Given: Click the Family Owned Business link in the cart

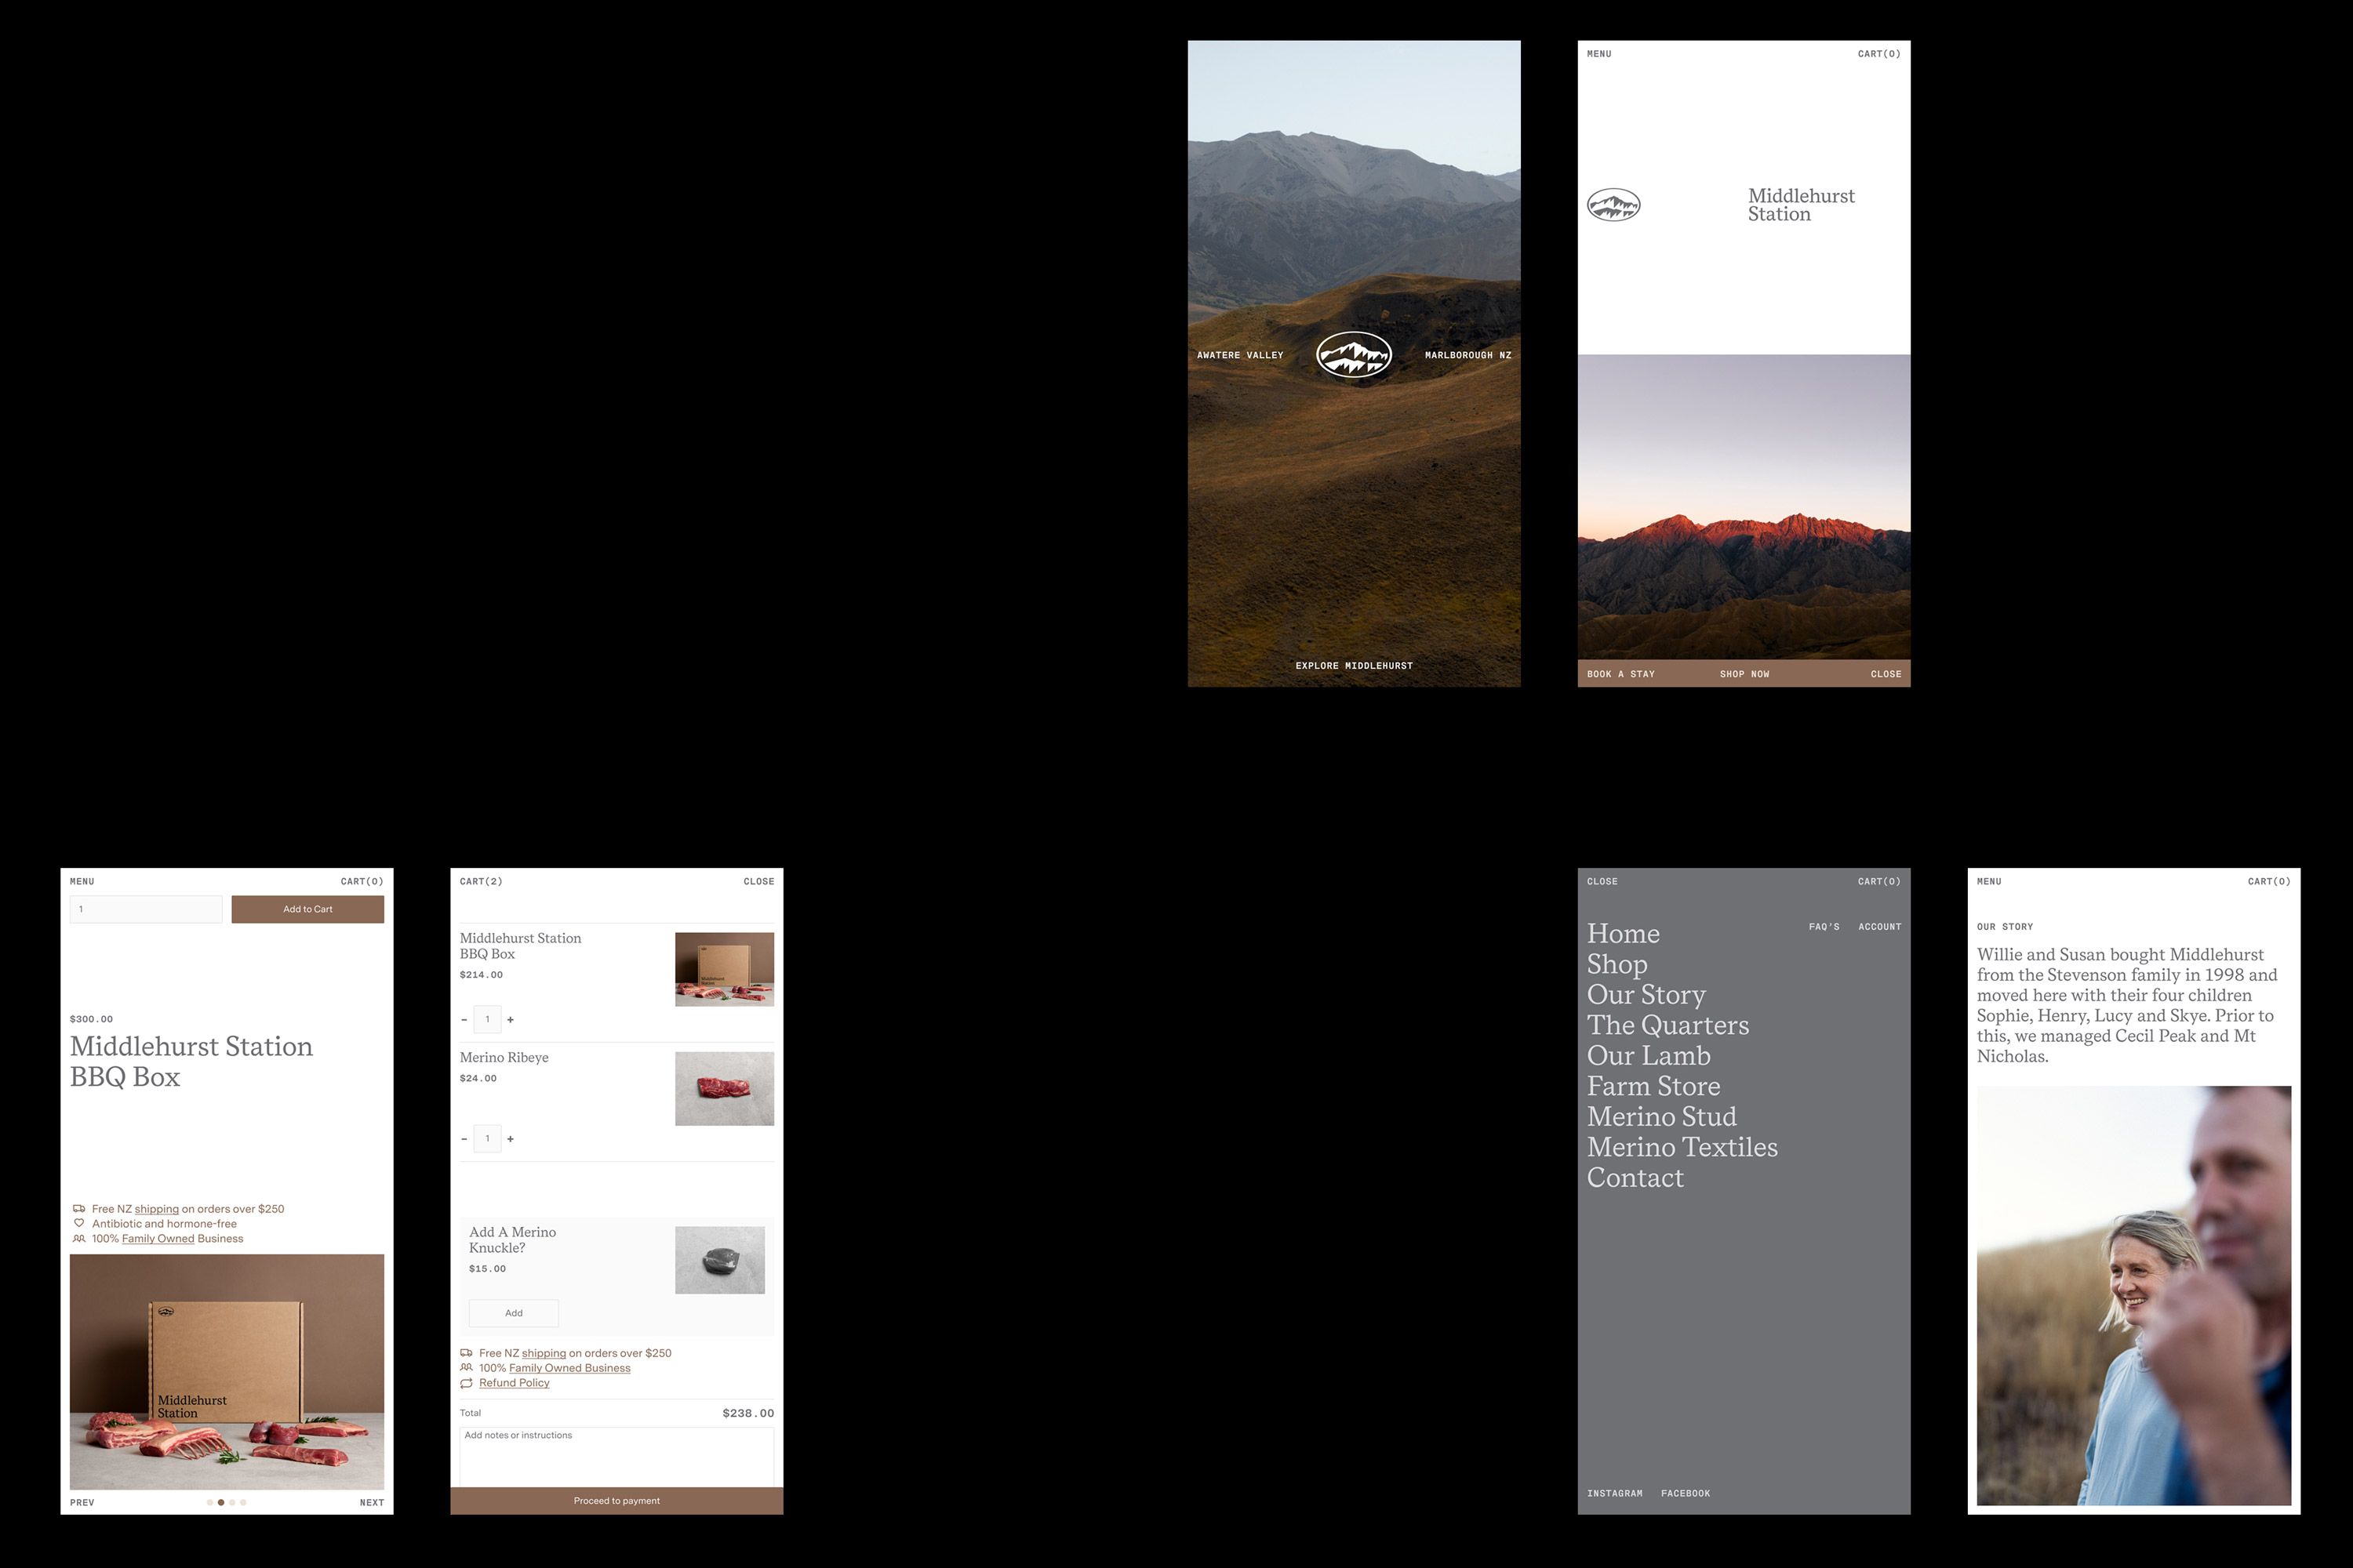Looking at the screenshot, I should coord(569,1368).
